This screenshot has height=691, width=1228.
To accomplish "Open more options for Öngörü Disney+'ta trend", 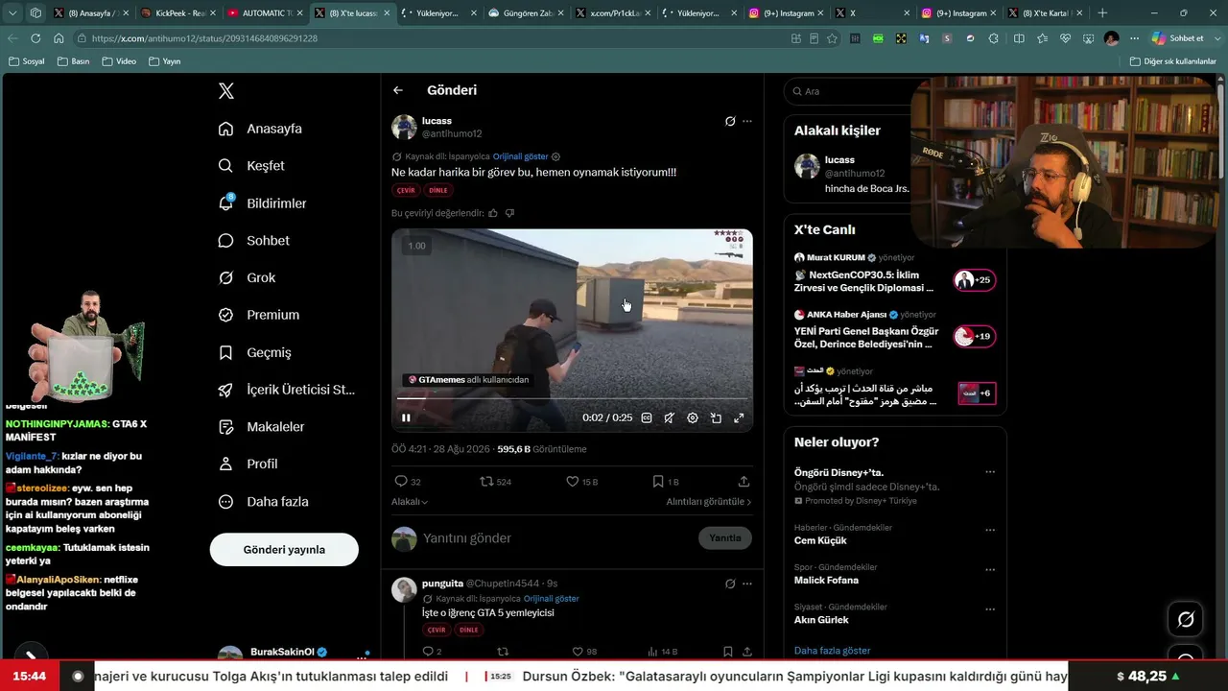I will (x=990, y=472).
